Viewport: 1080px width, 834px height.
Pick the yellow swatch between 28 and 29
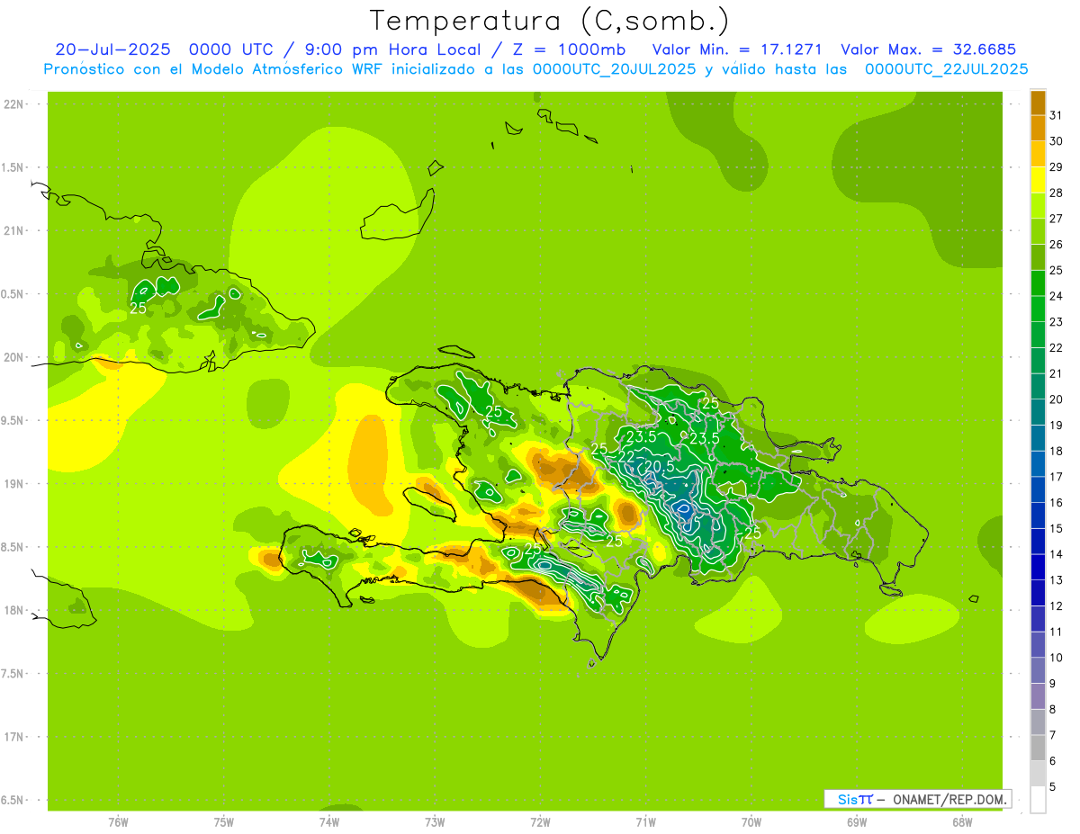pos(1038,179)
